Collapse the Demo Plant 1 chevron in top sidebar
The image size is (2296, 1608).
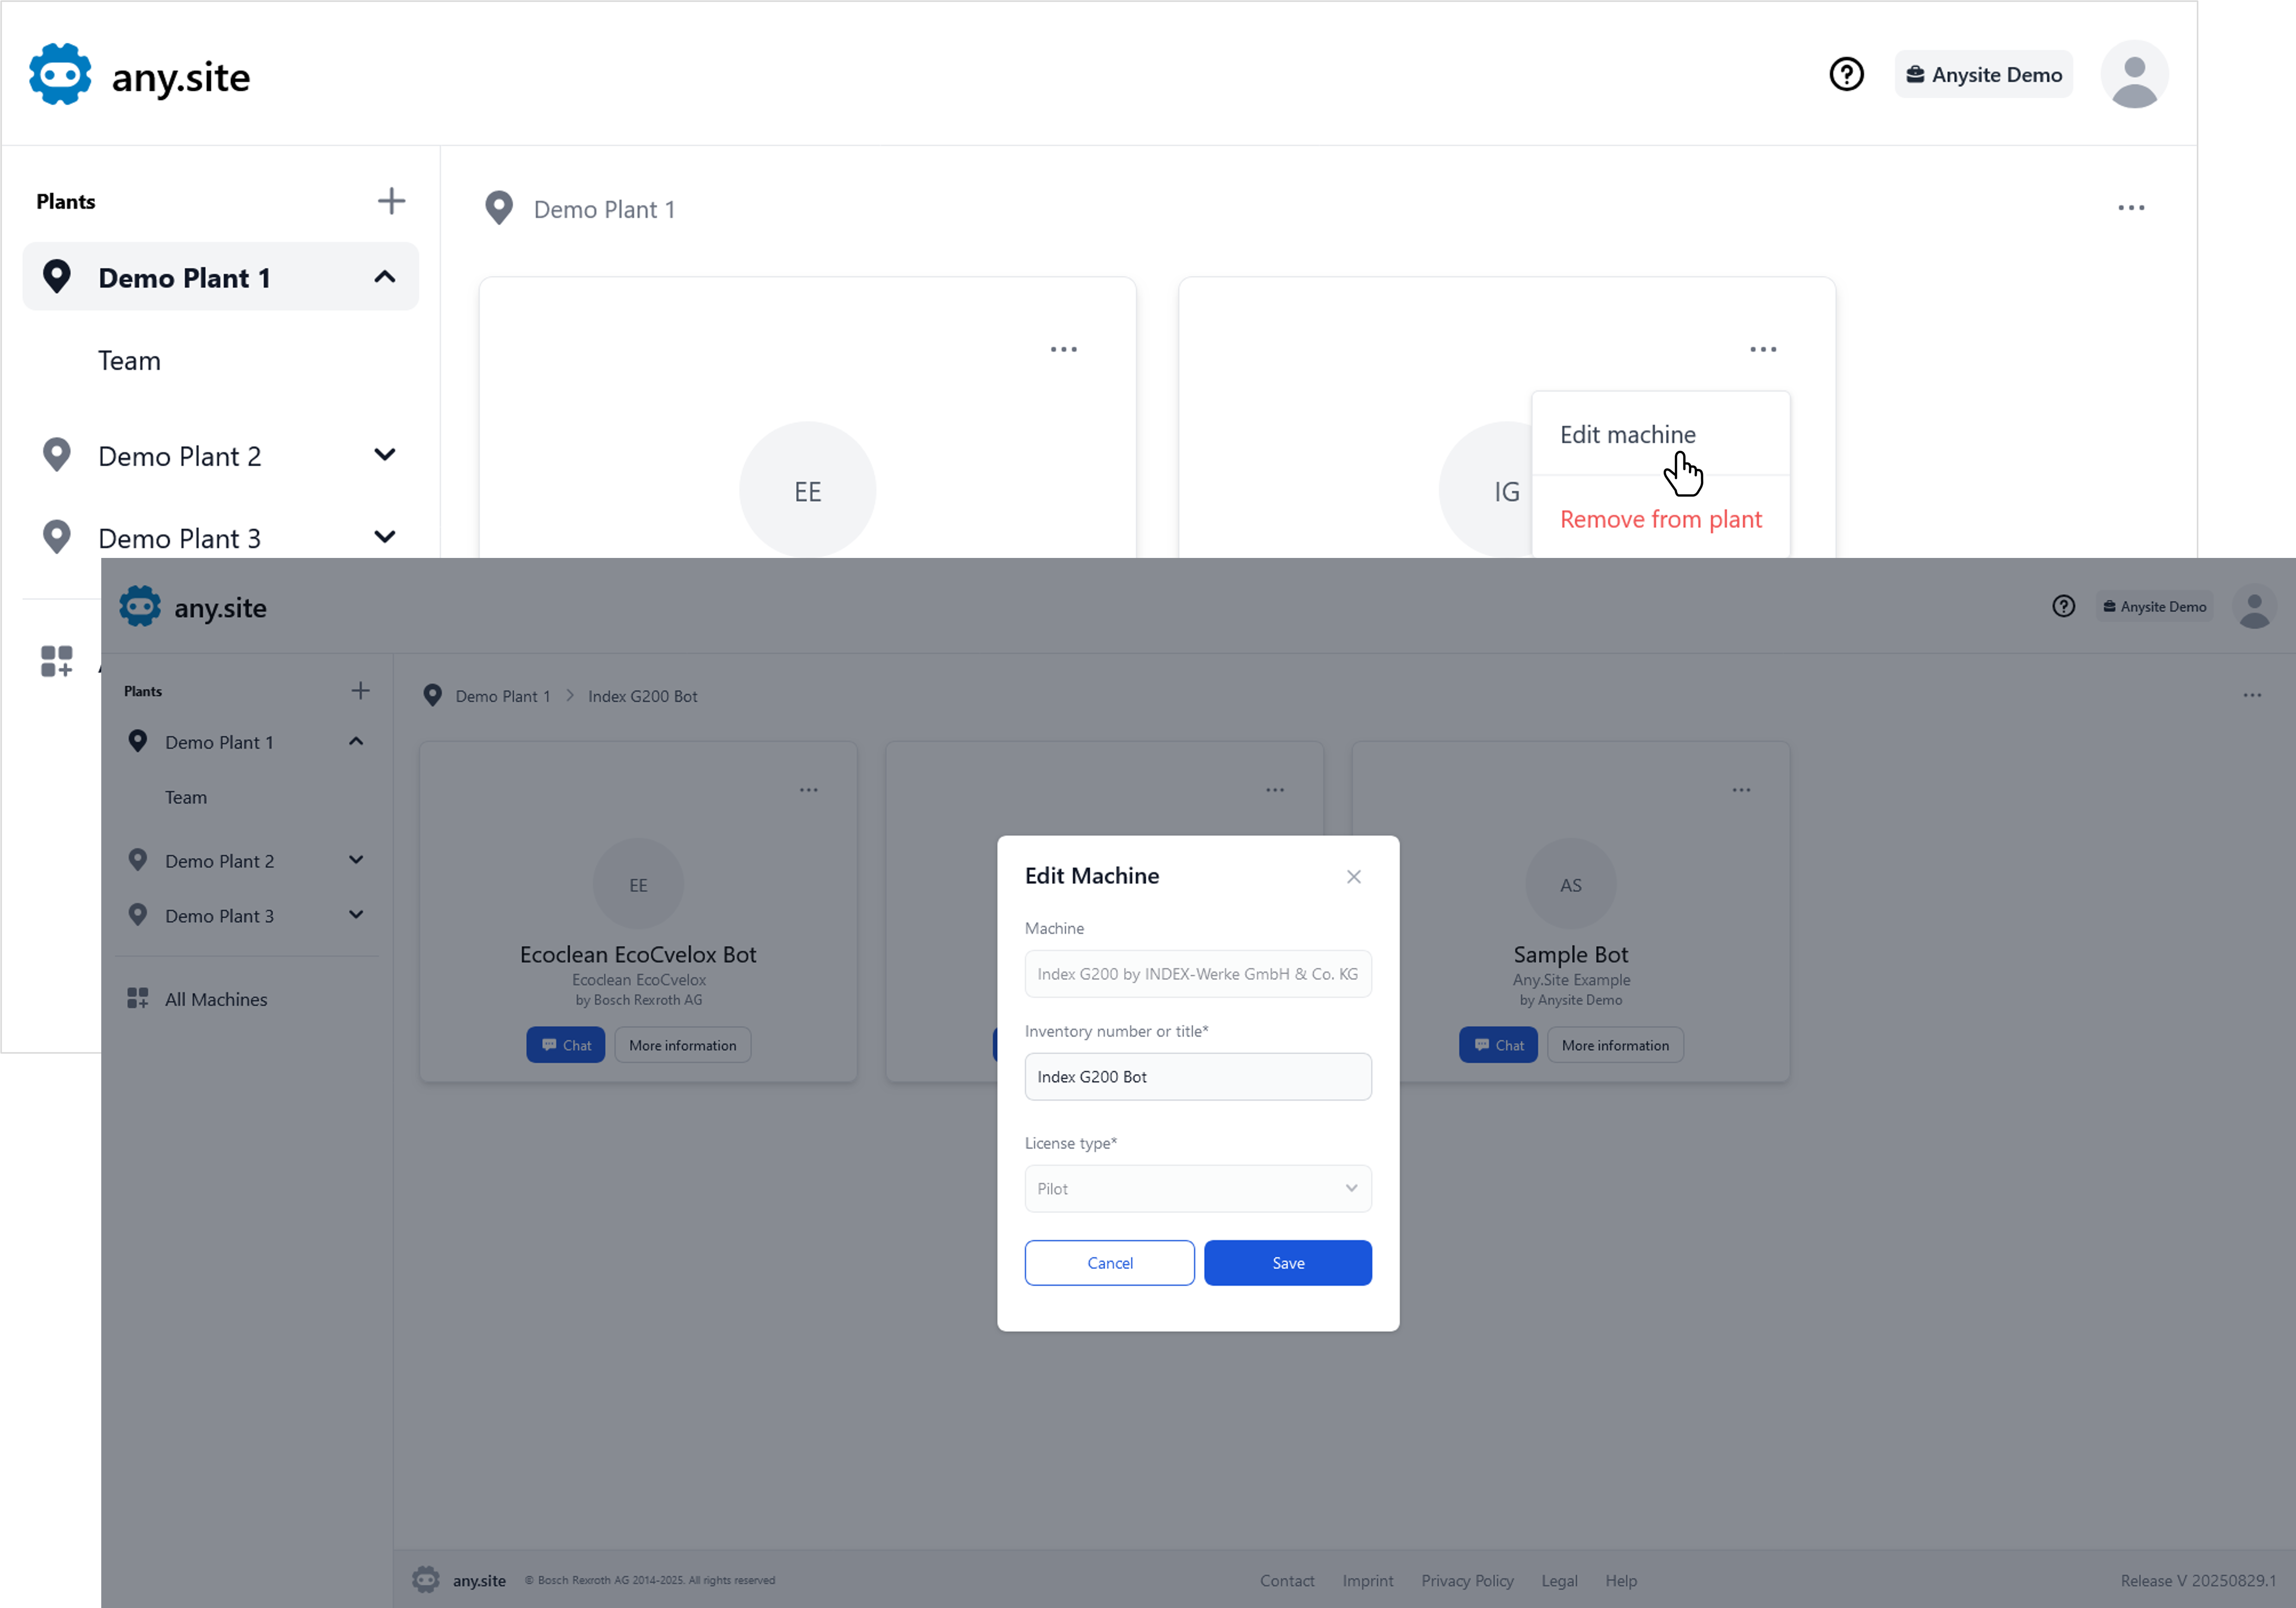click(x=384, y=277)
